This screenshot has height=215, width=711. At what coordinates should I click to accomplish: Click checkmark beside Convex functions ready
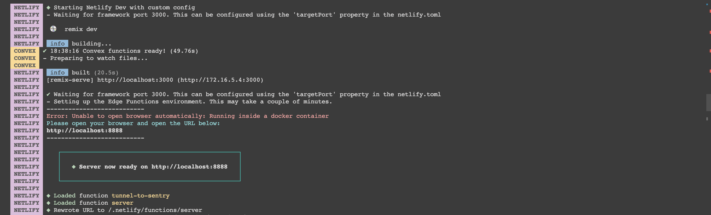pyautogui.click(x=45, y=51)
